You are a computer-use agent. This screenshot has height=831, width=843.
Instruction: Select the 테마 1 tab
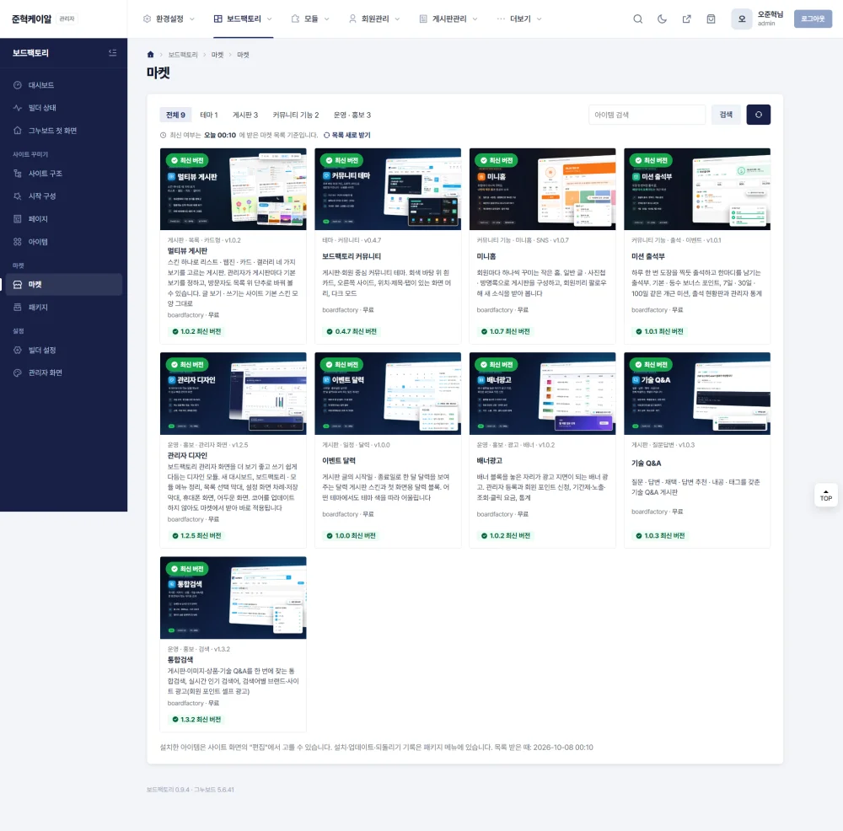pos(208,115)
